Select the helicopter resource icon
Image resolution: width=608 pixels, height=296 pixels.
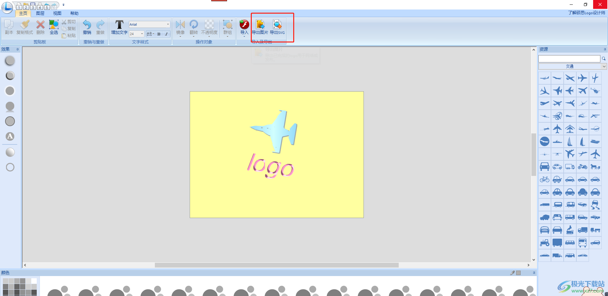click(x=595, y=91)
